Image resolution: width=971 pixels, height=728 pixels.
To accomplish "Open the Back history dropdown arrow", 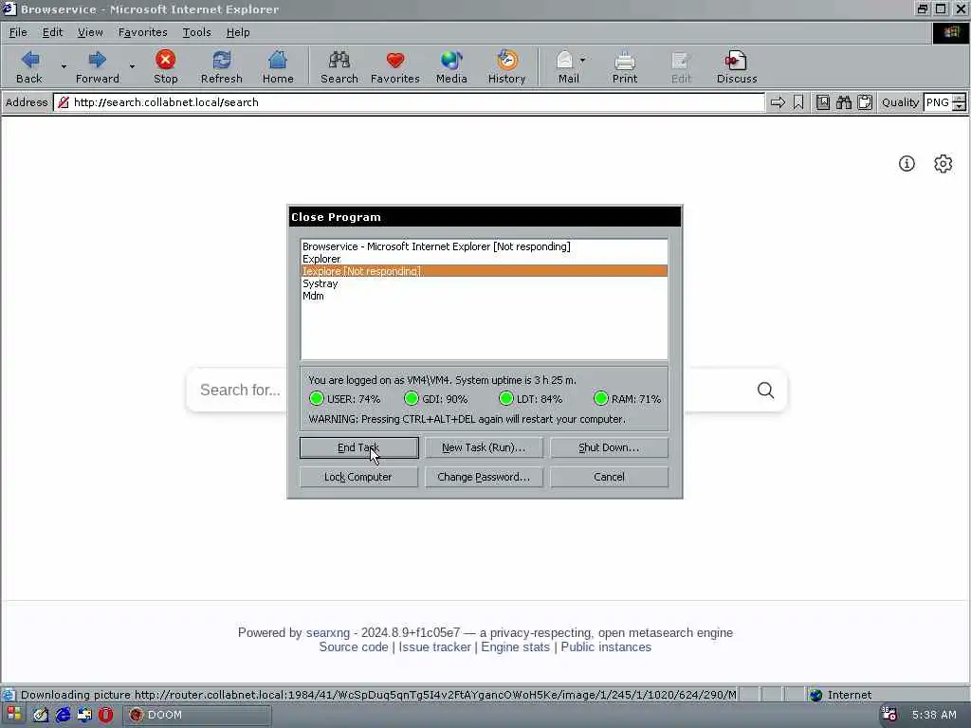I will click(x=64, y=65).
